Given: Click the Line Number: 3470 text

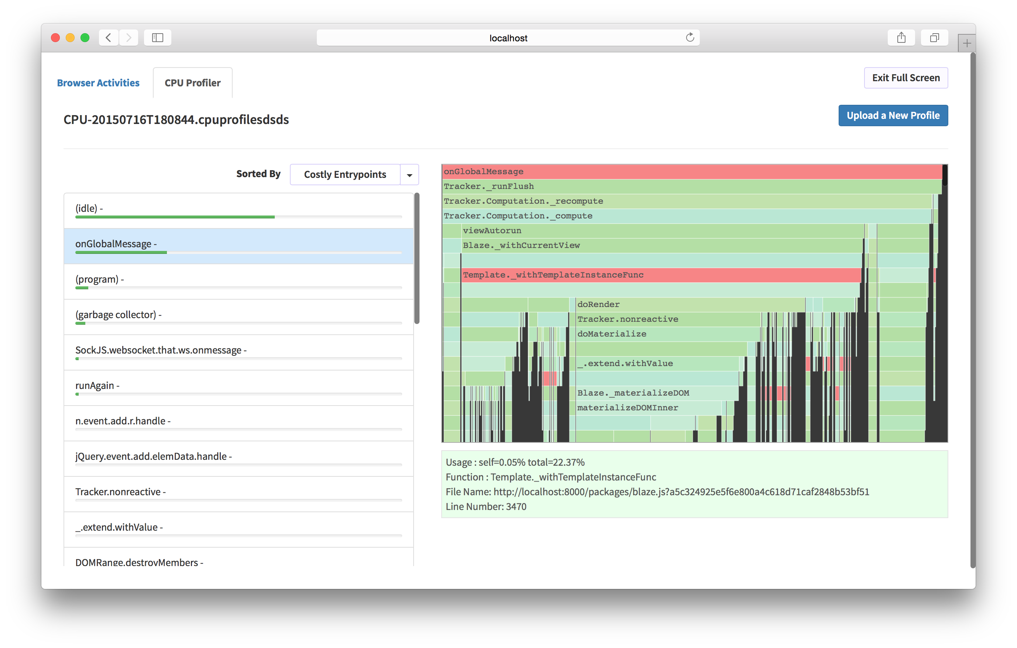Looking at the screenshot, I should click(486, 507).
